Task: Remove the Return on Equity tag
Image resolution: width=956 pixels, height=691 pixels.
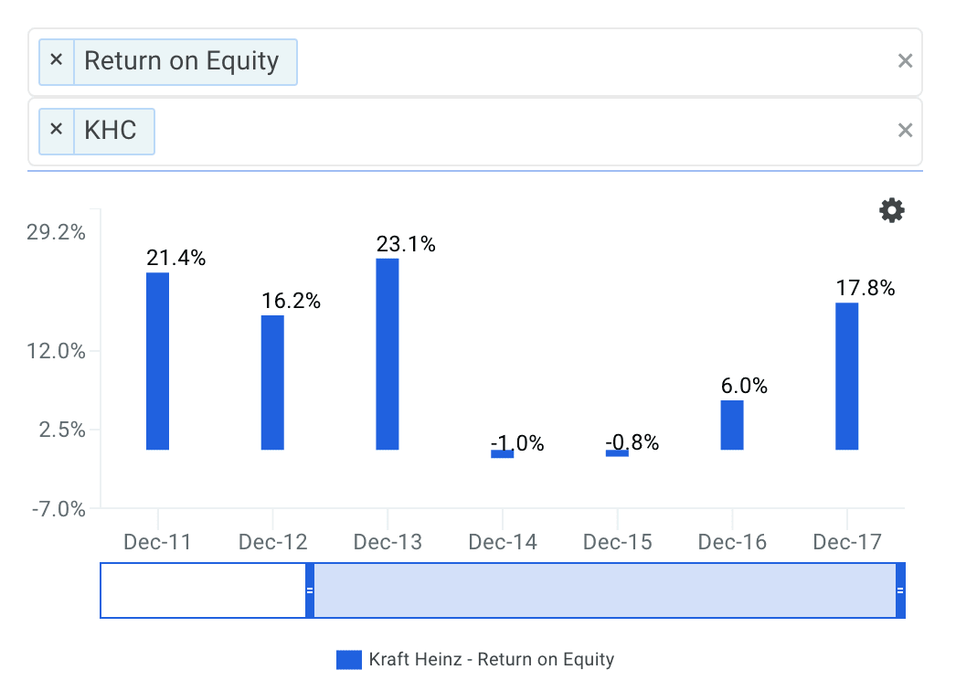Action: click(x=57, y=61)
